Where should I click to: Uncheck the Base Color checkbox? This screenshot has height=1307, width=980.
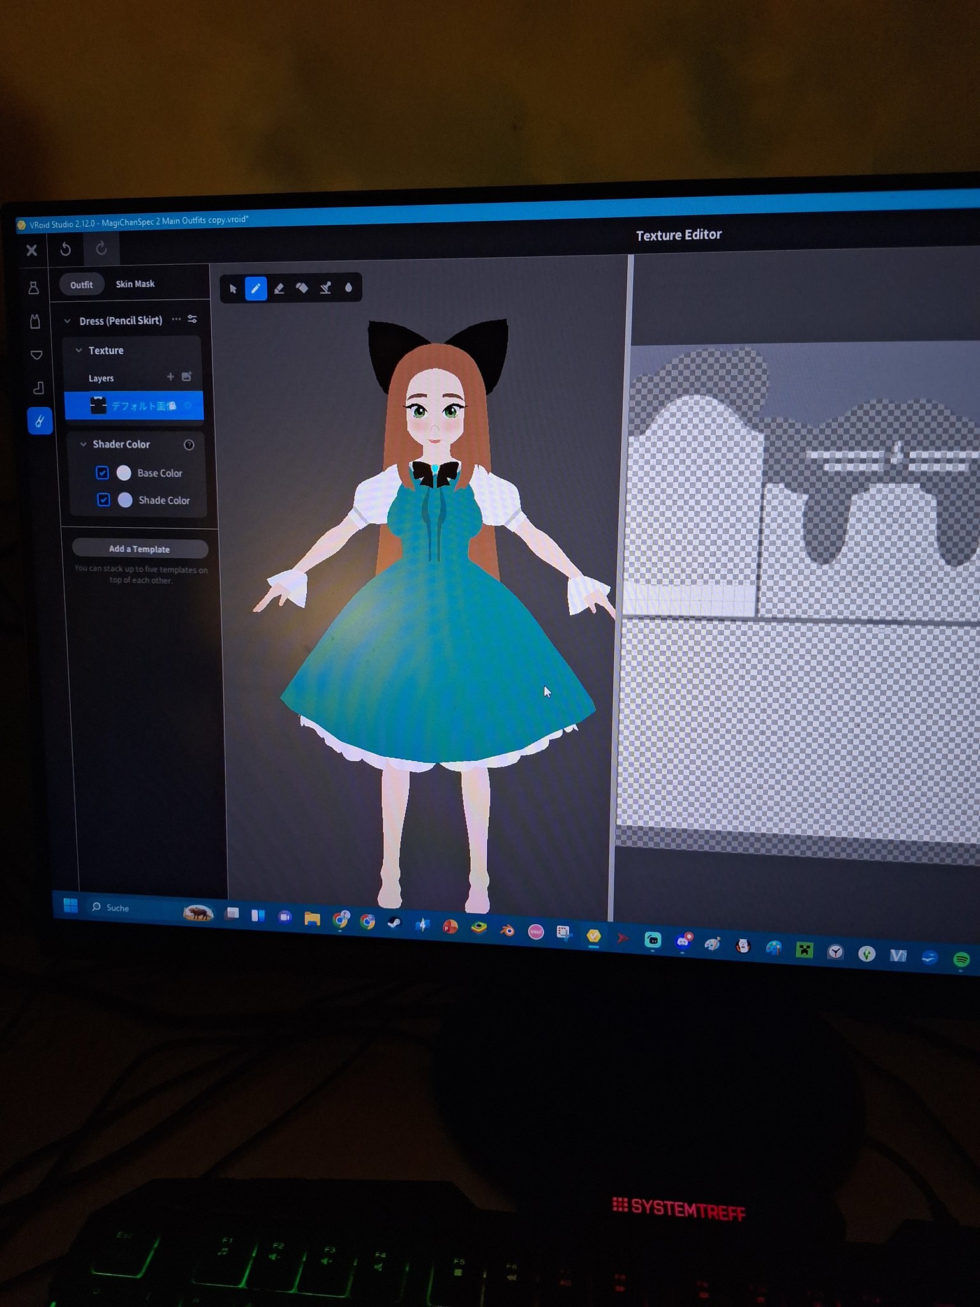click(x=102, y=473)
